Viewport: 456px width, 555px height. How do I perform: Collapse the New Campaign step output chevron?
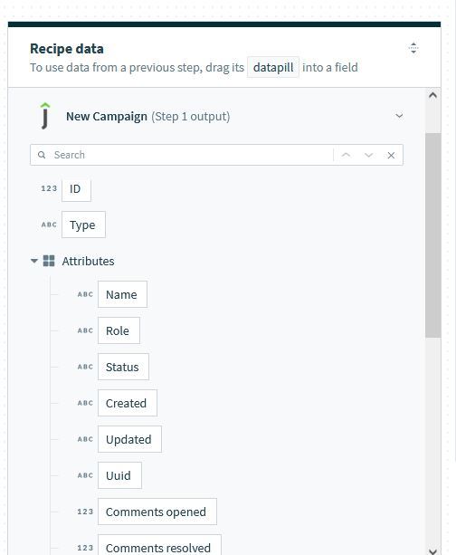tap(399, 116)
